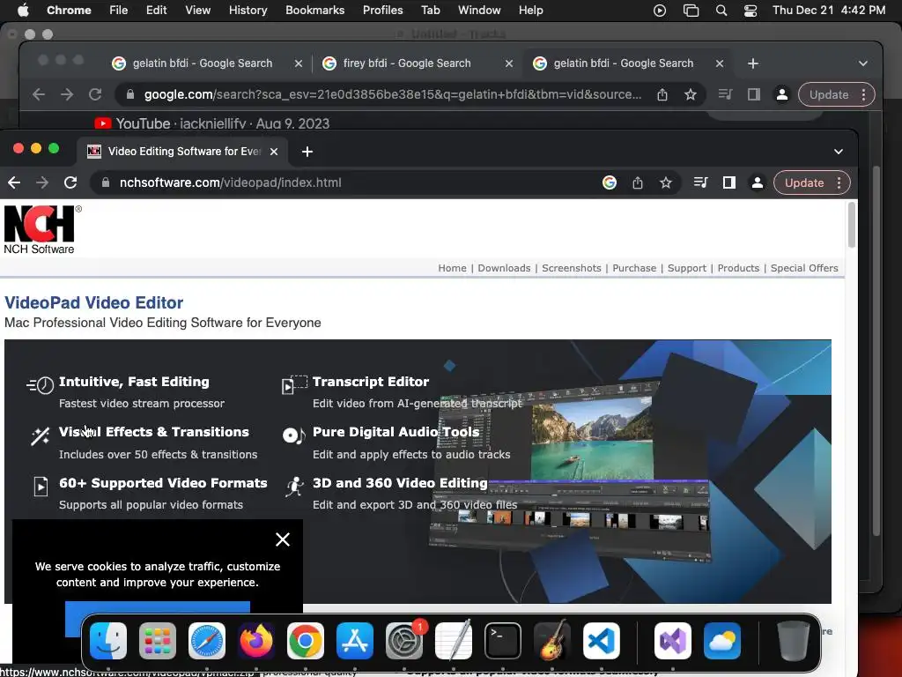Click the Google icon in the NCH address bar
The image size is (902, 677).
[610, 182]
